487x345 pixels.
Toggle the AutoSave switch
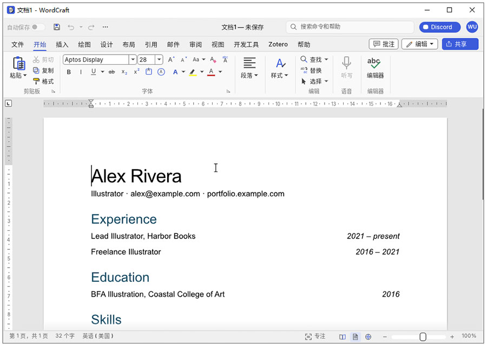click(x=37, y=27)
